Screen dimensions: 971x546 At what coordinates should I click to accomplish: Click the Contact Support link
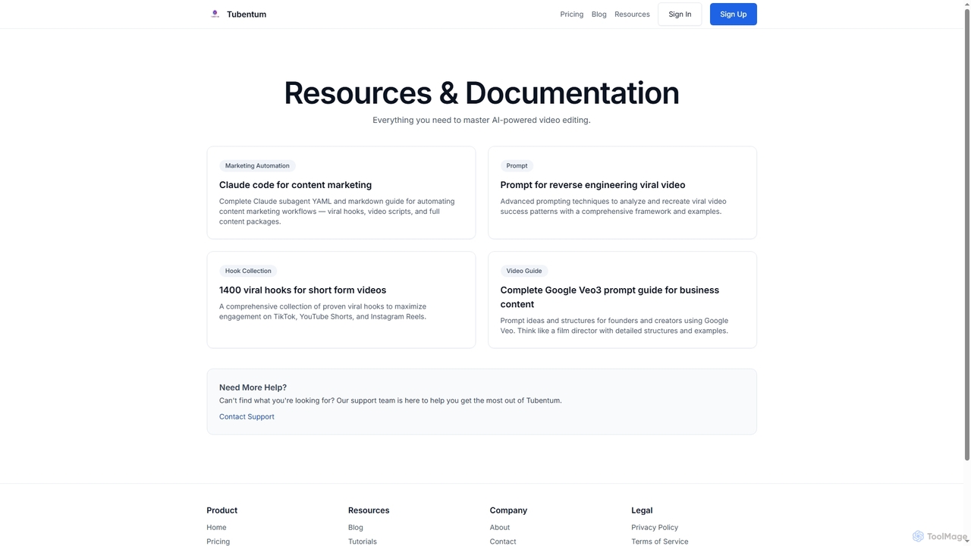(247, 417)
